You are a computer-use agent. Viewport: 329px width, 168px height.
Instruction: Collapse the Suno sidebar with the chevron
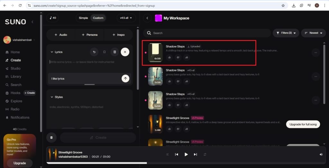click(32, 22)
